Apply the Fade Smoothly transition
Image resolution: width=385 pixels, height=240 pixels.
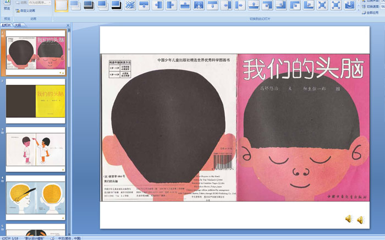click(75, 5)
